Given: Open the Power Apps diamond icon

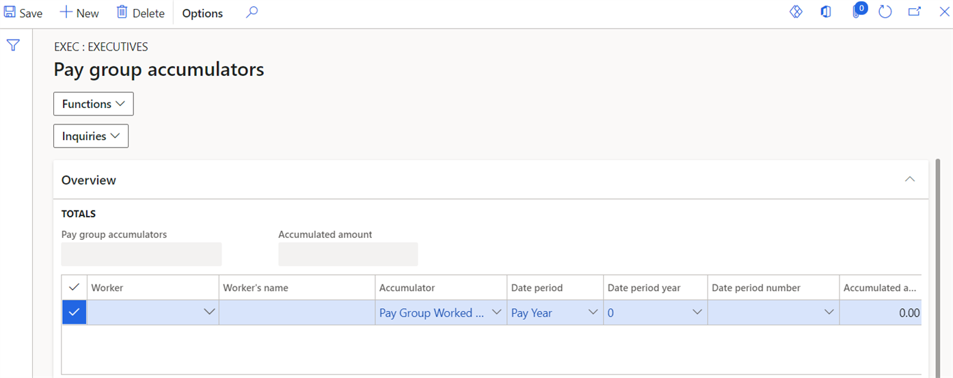Looking at the screenshot, I should [x=796, y=12].
